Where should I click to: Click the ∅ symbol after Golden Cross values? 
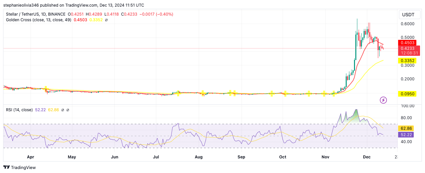tap(106, 20)
